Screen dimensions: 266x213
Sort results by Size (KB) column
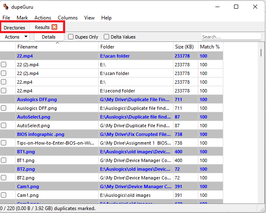(184, 47)
